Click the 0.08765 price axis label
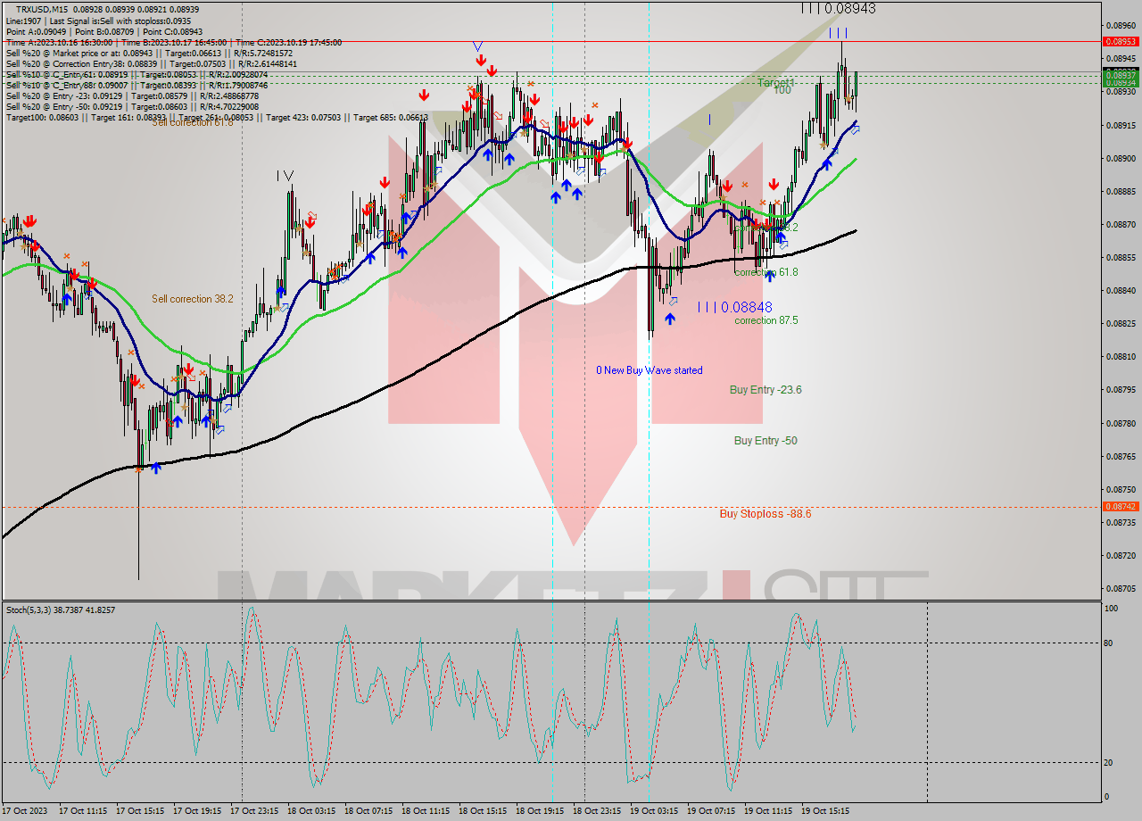The height and width of the screenshot is (821, 1142). pyautogui.click(x=1121, y=456)
